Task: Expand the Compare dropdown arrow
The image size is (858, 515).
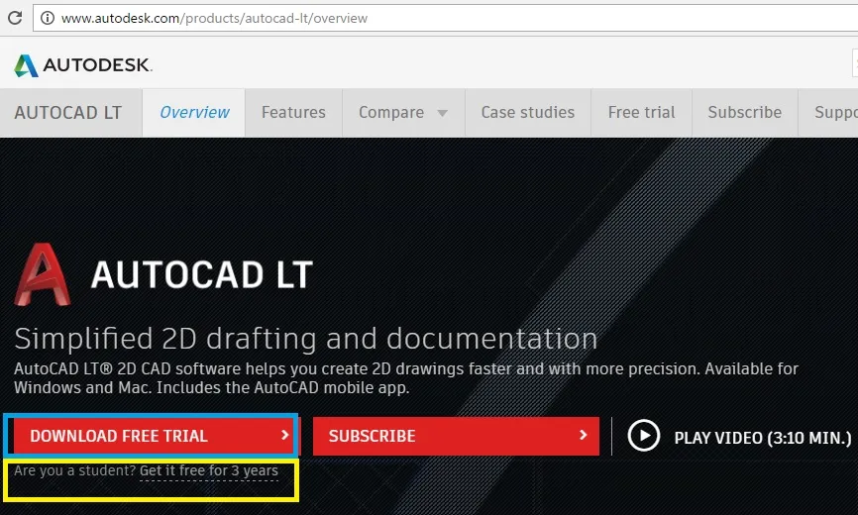Action: point(442,113)
